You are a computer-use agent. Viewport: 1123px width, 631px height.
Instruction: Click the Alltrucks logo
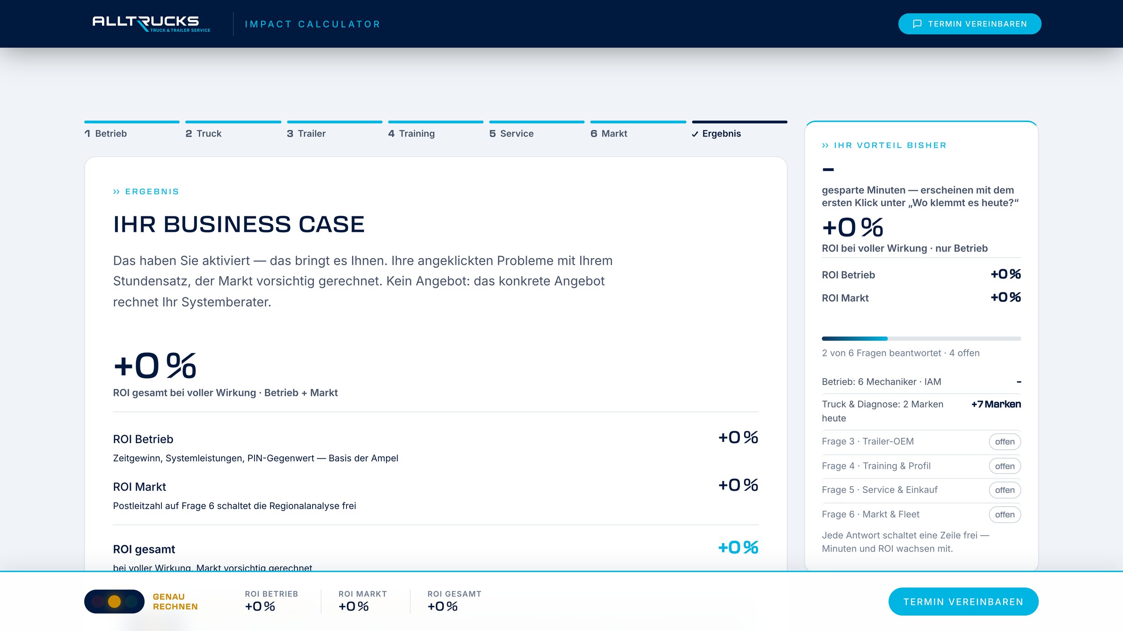(x=151, y=24)
